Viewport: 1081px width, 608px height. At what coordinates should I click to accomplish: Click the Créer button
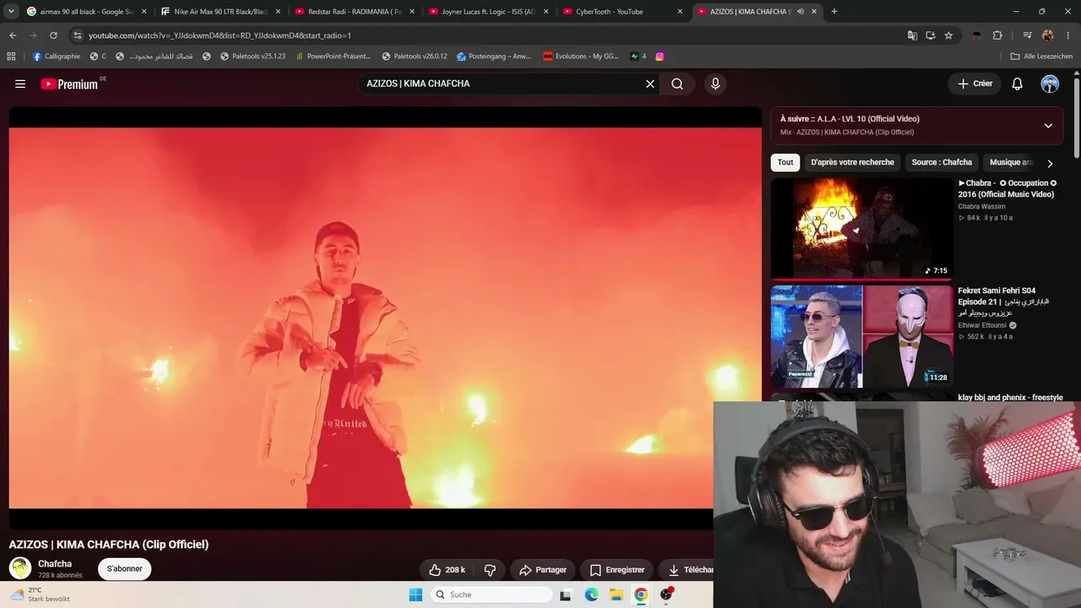pyautogui.click(x=974, y=84)
